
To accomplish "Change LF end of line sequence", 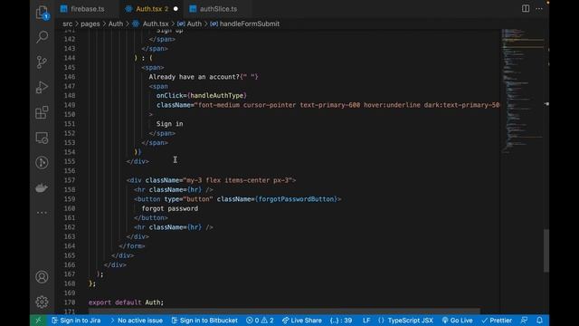I will tap(366, 321).
